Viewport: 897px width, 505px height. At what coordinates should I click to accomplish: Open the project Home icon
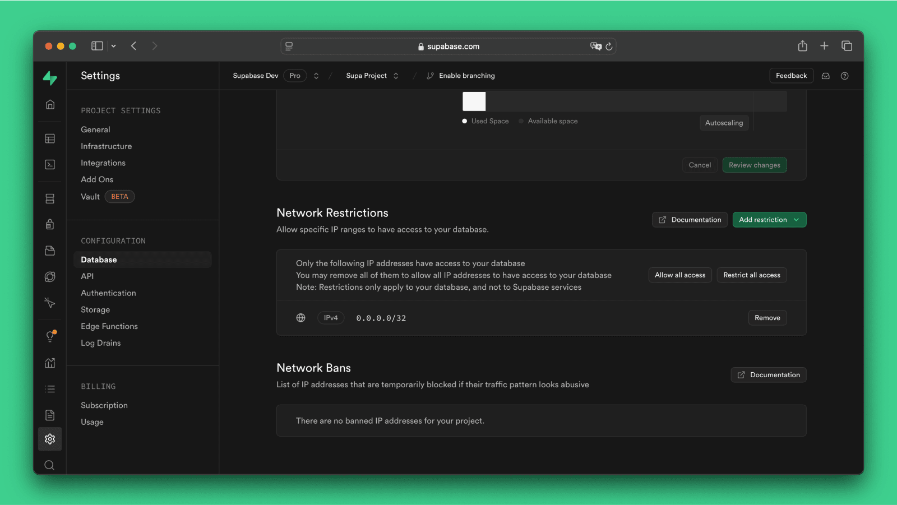[x=50, y=104]
